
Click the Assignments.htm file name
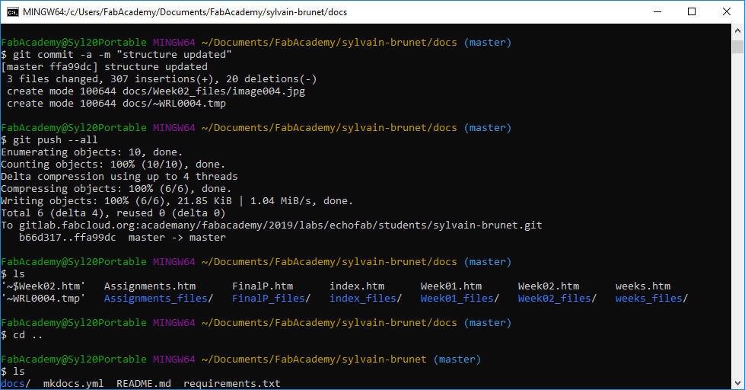click(x=150, y=286)
